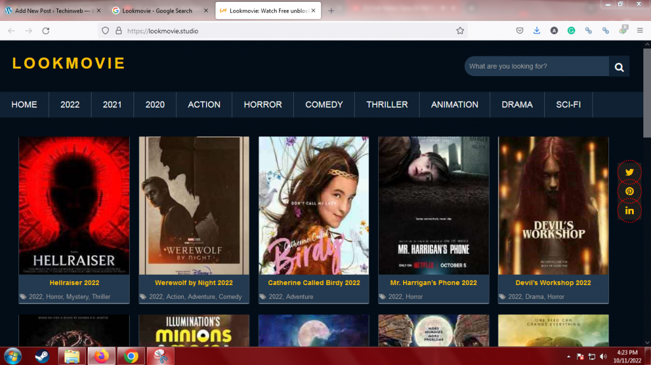Open the LinkedIn share icon
Image resolution: width=651 pixels, height=365 pixels.
pos(629,211)
